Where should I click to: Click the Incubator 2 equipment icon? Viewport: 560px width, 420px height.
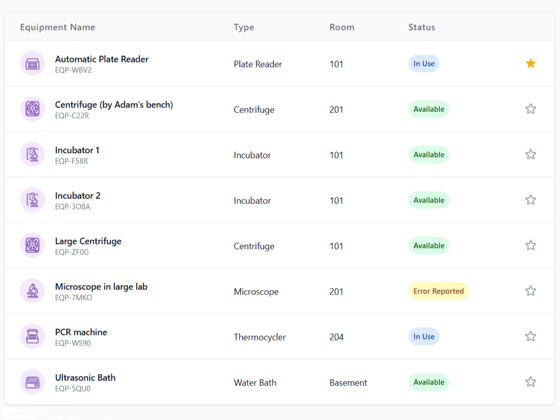tap(32, 200)
